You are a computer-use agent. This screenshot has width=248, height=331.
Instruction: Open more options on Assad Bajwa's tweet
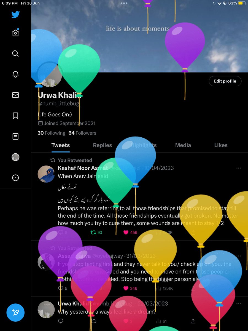238,256
